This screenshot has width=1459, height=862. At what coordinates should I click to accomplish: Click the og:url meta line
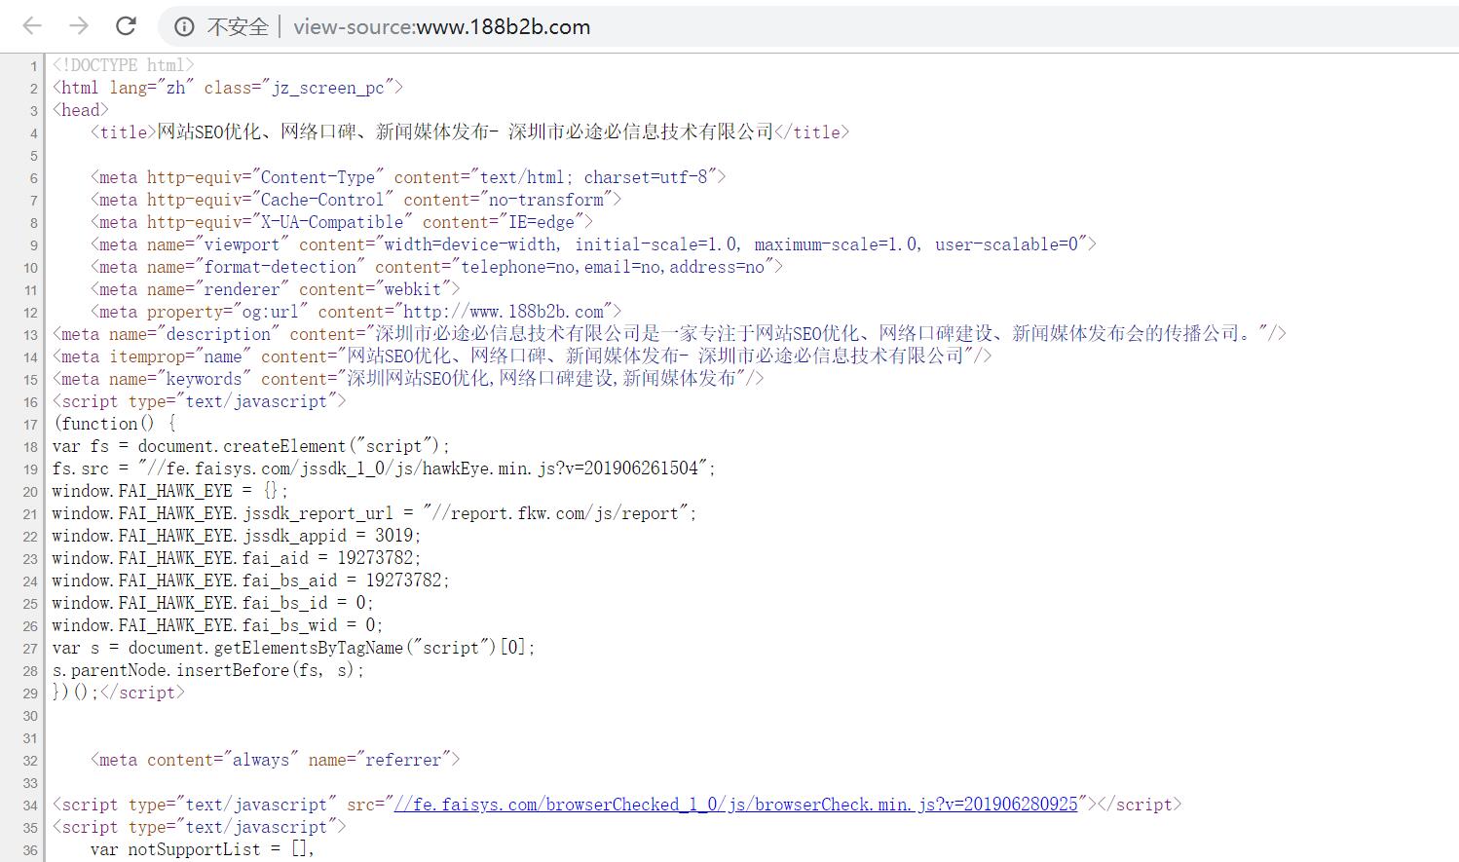[355, 312]
